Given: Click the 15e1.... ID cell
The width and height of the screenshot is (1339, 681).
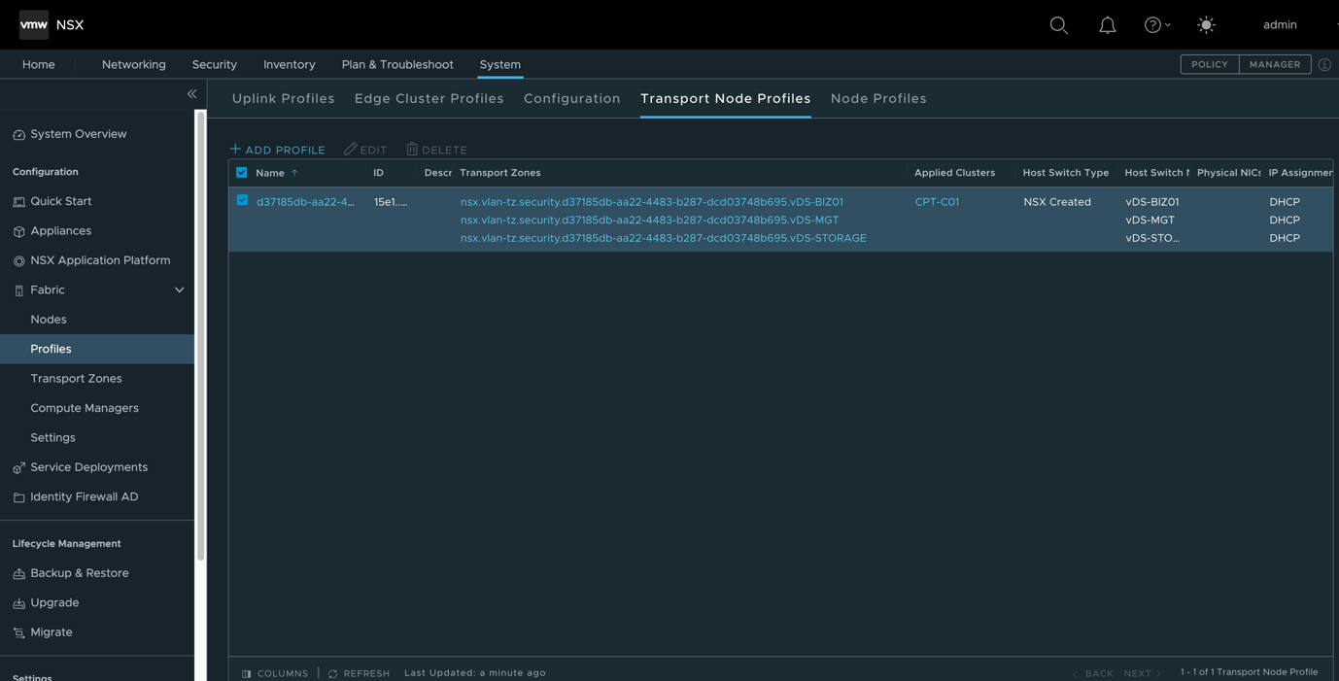Looking at the screenshot, I should (391, 202).
